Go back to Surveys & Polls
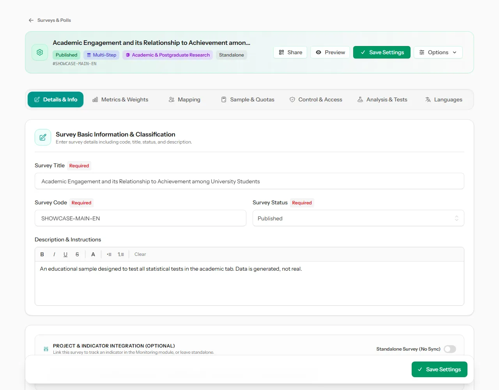The width and height of the screenshot is (499, 390). (x=50, y=20)
